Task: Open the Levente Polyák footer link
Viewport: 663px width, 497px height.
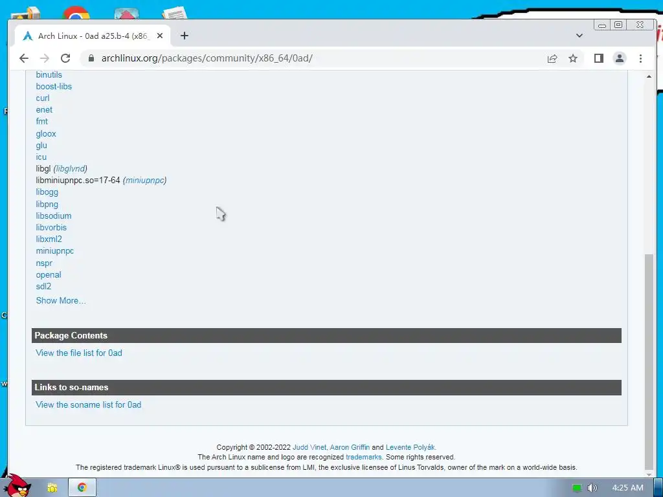Action: pos(410,447)
